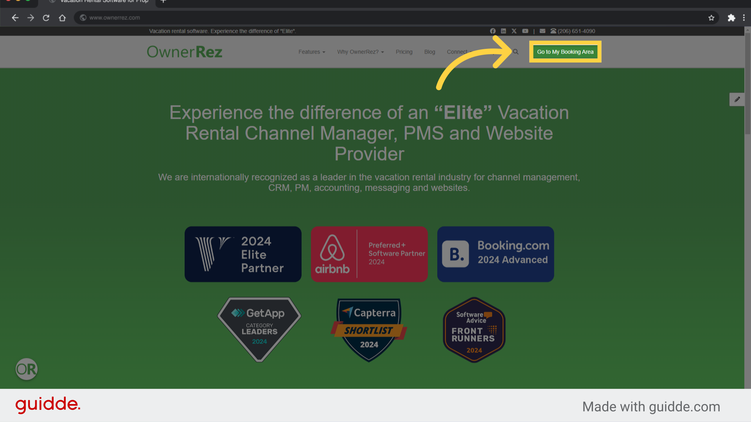Open the YouTube channel icon
The height and width of the screenshot is (422, 751).
point(525,31)
